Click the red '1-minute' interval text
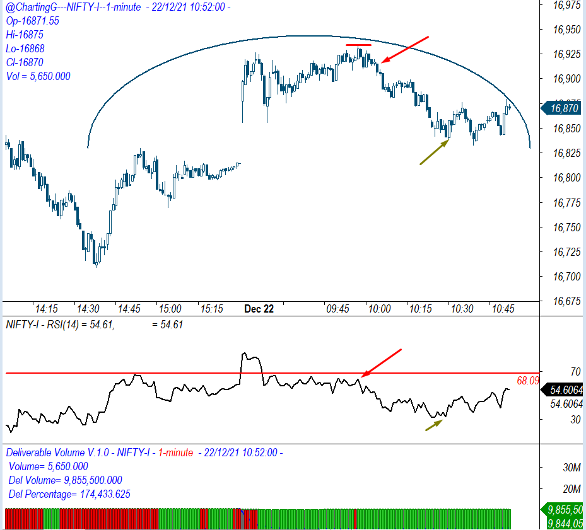The width and height of the screenshot is (586, 530). [175, 452]
